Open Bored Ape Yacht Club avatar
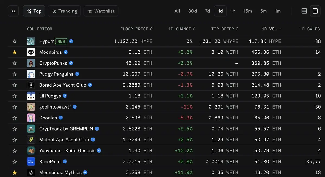Screen dimensions: 325x177 click(31, 85)
